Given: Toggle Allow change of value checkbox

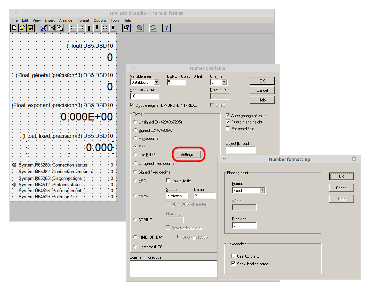Looking at the screenshot, I should pos(228,115).
